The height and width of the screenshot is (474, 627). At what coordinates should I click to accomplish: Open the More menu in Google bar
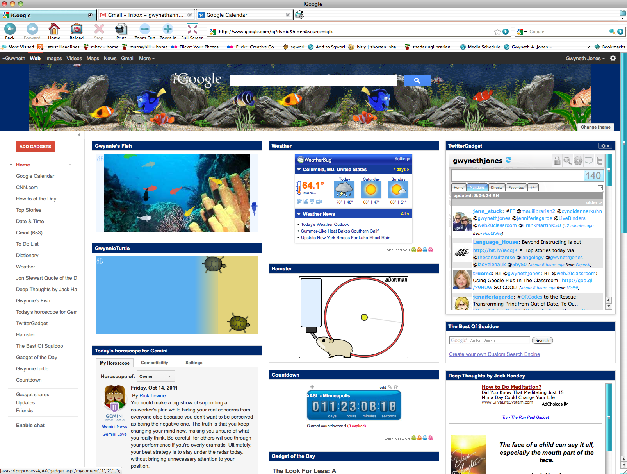(147, 58)
